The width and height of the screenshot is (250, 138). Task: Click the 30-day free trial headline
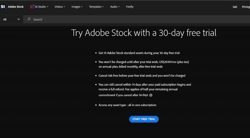[x=144, y=33]
